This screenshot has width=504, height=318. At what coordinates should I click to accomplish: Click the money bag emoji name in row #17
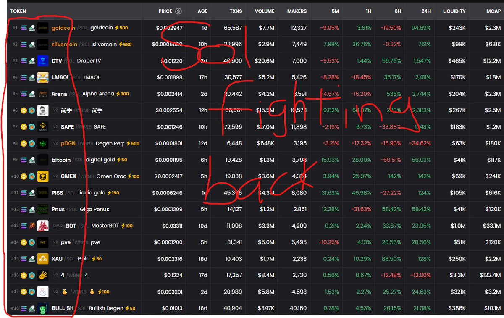pyautogui.click(x=64, y=292)
